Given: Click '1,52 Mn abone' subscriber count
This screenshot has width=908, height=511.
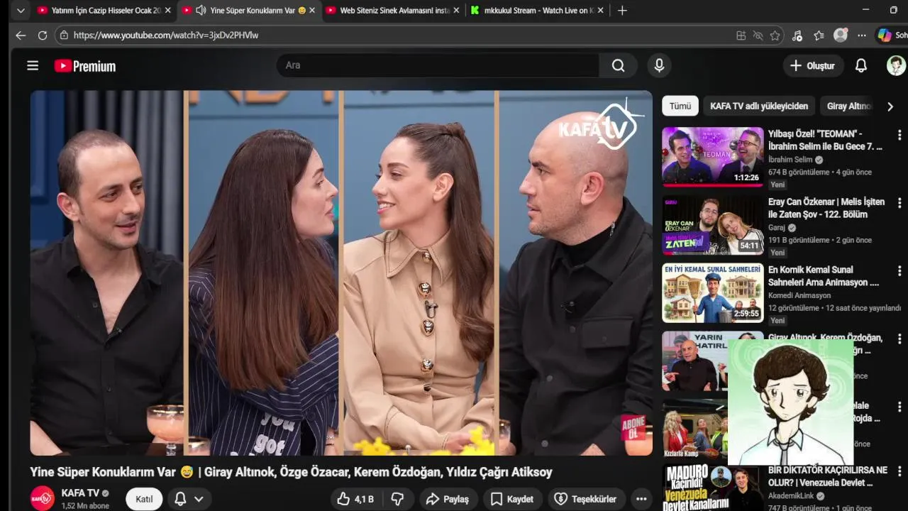Looking at the screenshot, I should [x=85, y=506].
